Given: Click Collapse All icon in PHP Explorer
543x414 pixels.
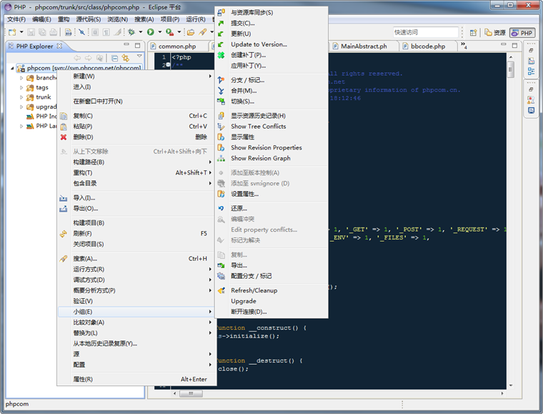Looking at the screenshot, I should pos(114,58).
